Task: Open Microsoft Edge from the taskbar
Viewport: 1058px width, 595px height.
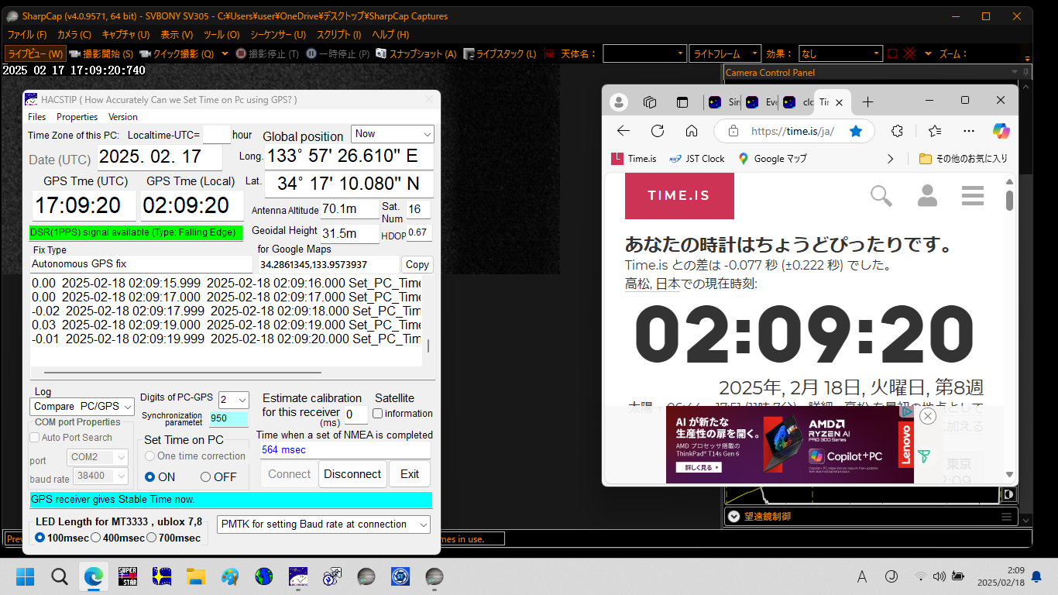Action: pyautogui.click(x=94, y=576)
